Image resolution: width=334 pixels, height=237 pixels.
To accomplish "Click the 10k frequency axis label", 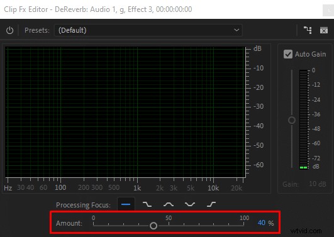I will tap(213, 188).
